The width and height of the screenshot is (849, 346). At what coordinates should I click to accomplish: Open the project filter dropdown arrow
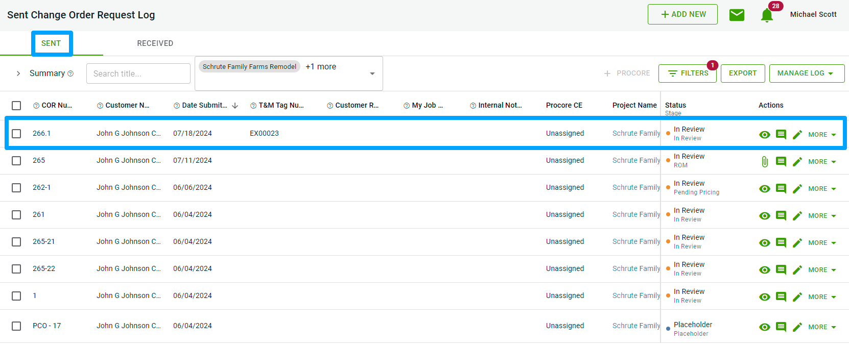pyautogui.click(x=372, y=73)
